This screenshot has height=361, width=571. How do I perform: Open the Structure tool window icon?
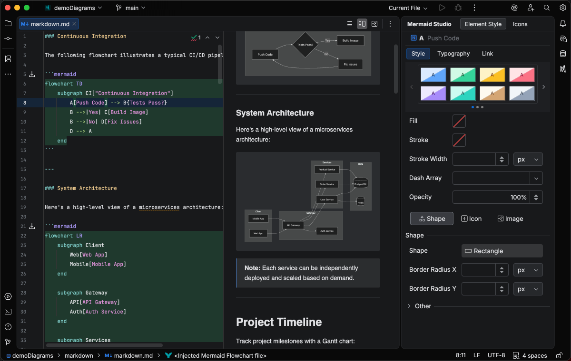click(8, 59)
